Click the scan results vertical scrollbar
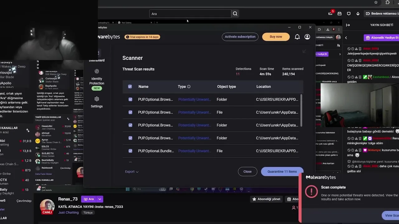The width and height of the screenshot is (399, 224). [x=301, y=110]
